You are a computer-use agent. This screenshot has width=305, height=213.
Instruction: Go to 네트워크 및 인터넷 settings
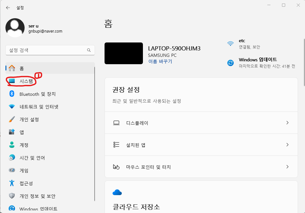pos(50,107)
